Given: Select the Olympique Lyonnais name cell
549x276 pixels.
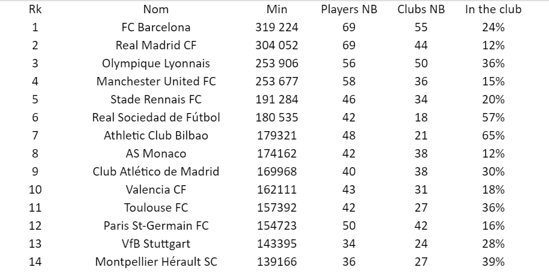Looking at the screenshot, I should click(x=156, y=64).
